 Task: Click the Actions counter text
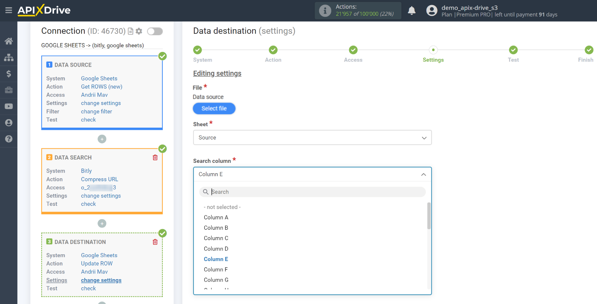[x=364, y=10]
